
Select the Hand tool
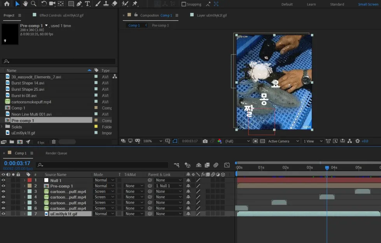(x=25, y=4)
